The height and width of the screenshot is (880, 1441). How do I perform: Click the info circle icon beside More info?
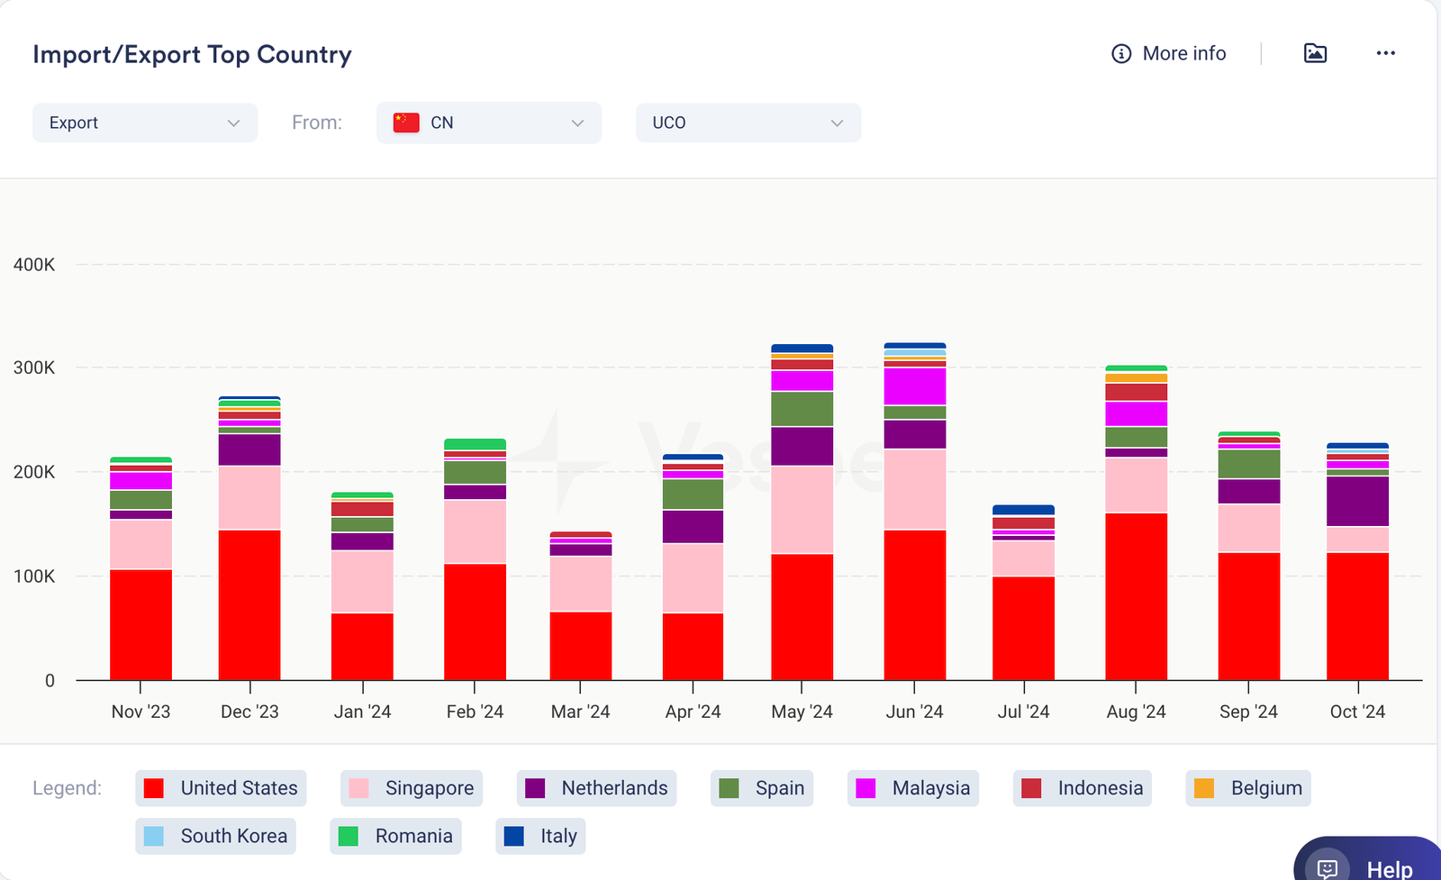tap(1121, 54)
